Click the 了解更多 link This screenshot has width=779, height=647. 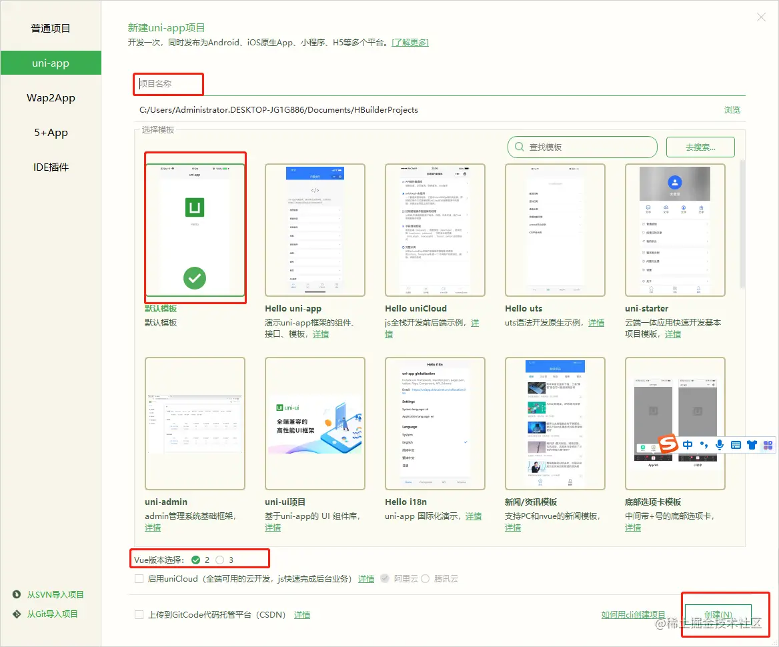(410, 42)
